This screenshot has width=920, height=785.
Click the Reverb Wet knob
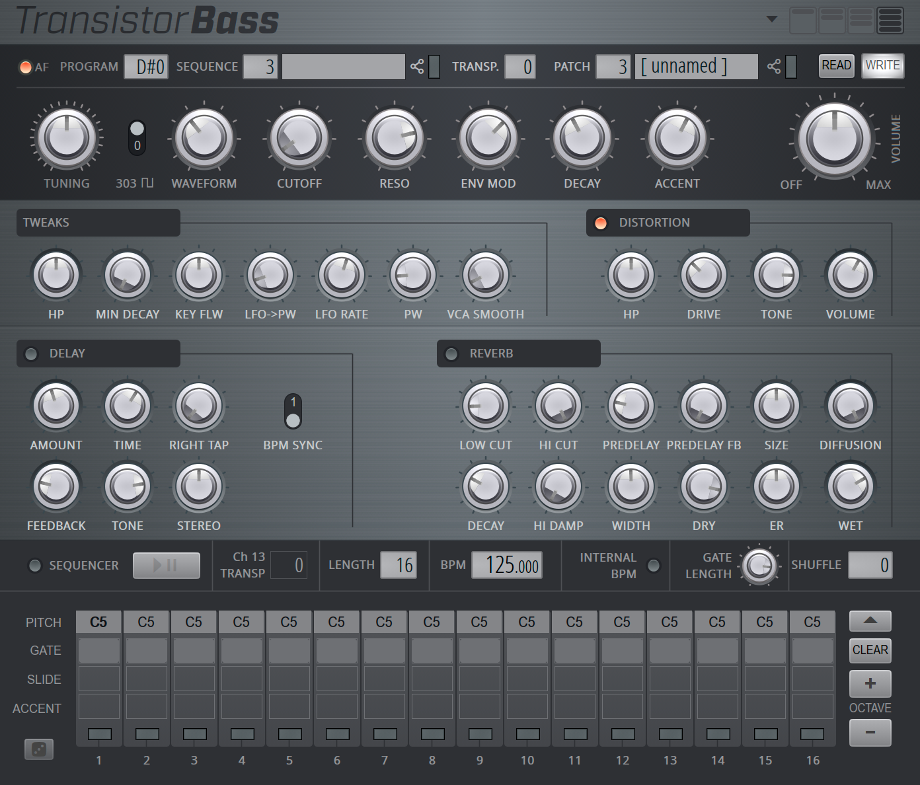point(851,487)
